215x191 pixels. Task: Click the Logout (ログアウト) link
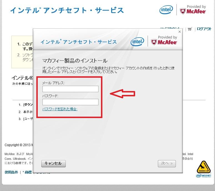click(204, 29)
